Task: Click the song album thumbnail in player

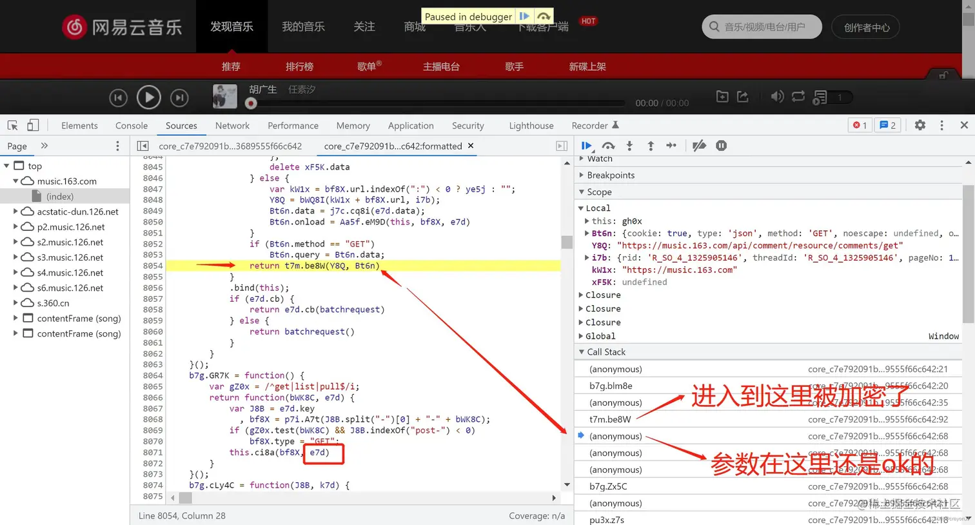Action: point(225,96)
